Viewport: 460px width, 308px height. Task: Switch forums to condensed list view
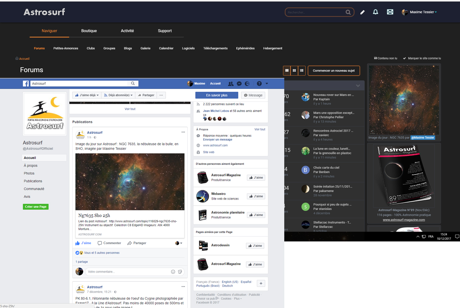coord(287,71)
